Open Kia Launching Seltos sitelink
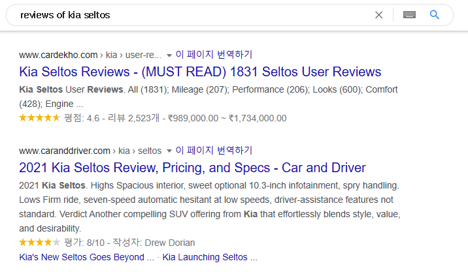 [x=210, y=257]
